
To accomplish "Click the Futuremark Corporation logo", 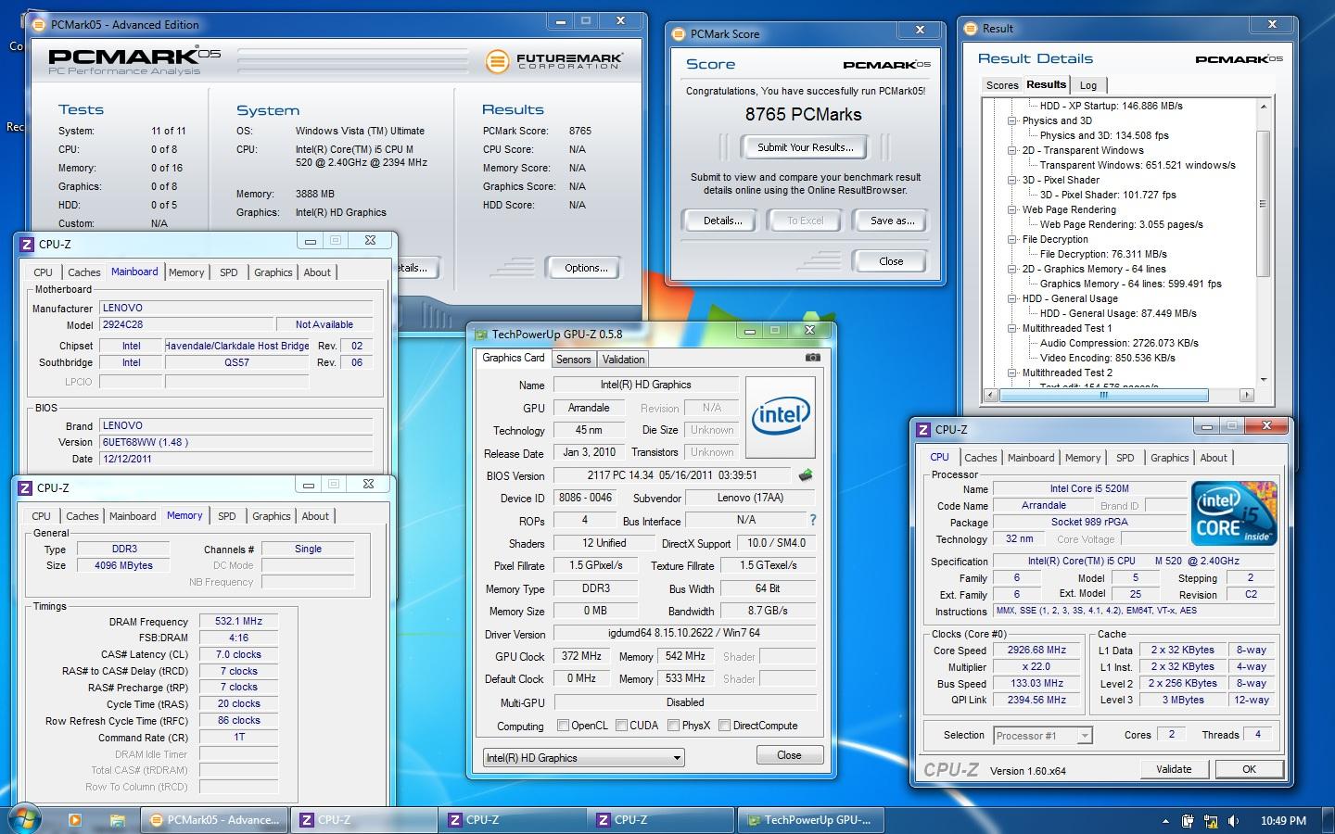I will coord(554,62).
